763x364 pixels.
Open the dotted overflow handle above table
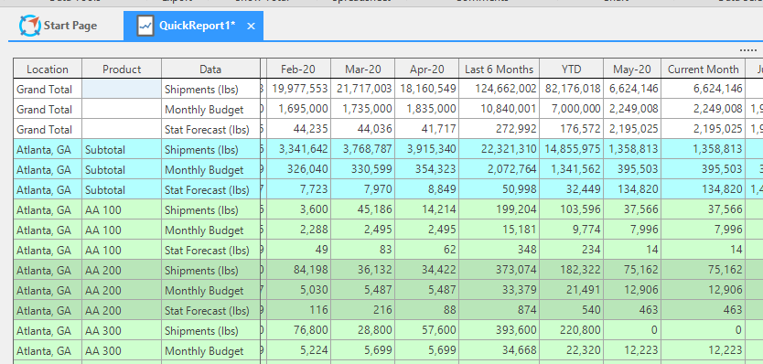point(748,50)
